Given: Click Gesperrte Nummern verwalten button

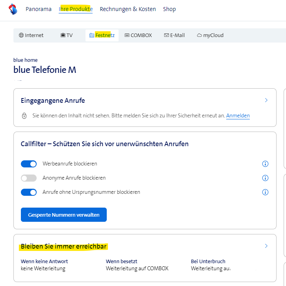Looking at the screenshot, I should coord(63,215).
